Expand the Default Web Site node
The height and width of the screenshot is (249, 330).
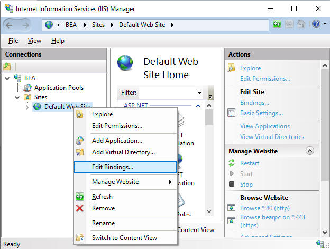[27, 107]
